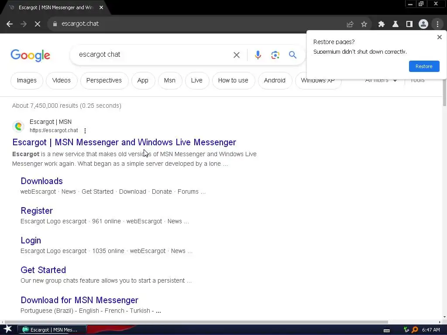Viewport: 447px width, 335px height.
Task: Open the All filters dropdown
Action: [381, 81]
